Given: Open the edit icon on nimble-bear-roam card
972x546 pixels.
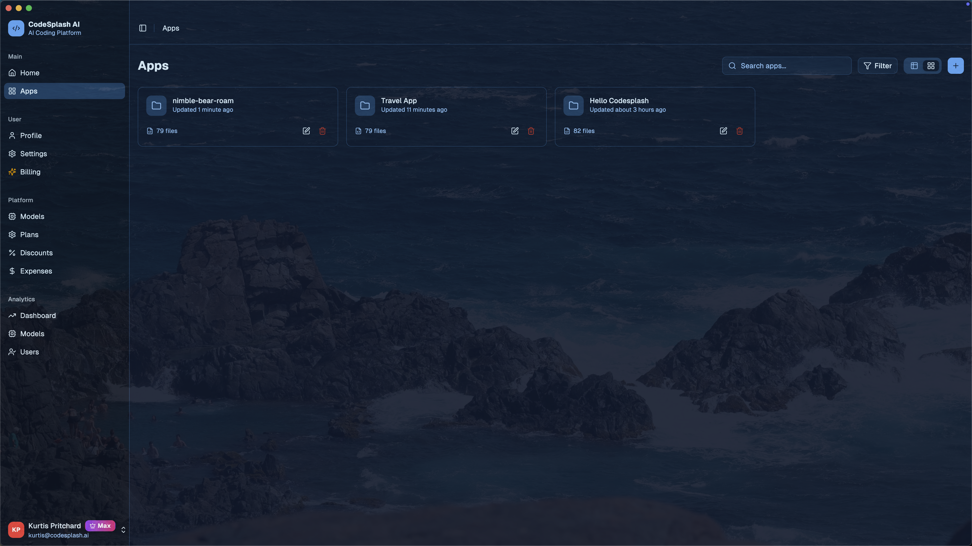Looking at the screenshot, I should pos(306,131).
